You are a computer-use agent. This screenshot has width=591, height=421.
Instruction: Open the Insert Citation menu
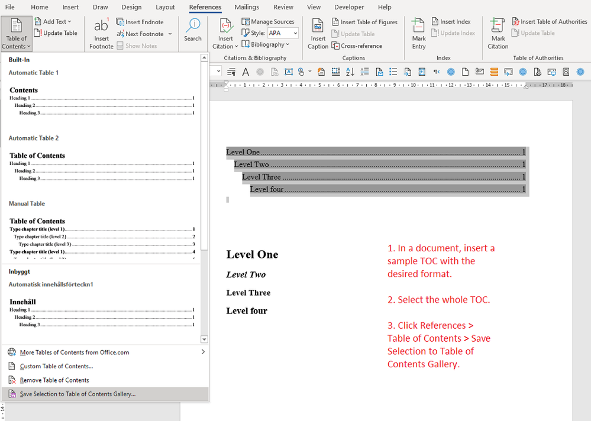pyautogui.click(x=225, y=34)
